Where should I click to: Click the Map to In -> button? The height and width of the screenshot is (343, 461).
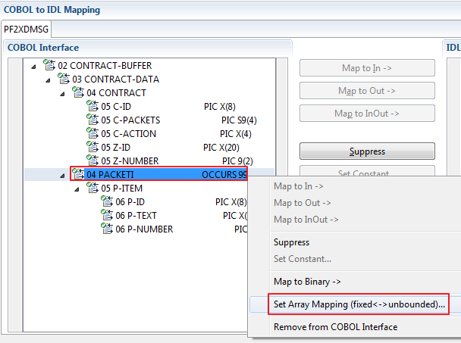[367, 68]
